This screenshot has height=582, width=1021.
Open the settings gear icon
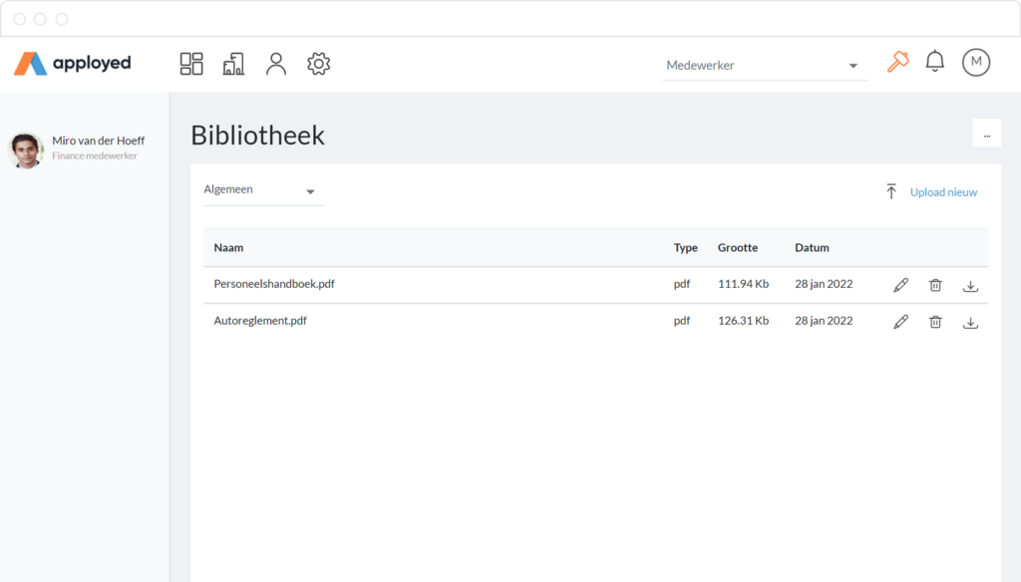[x=318, y=64]
